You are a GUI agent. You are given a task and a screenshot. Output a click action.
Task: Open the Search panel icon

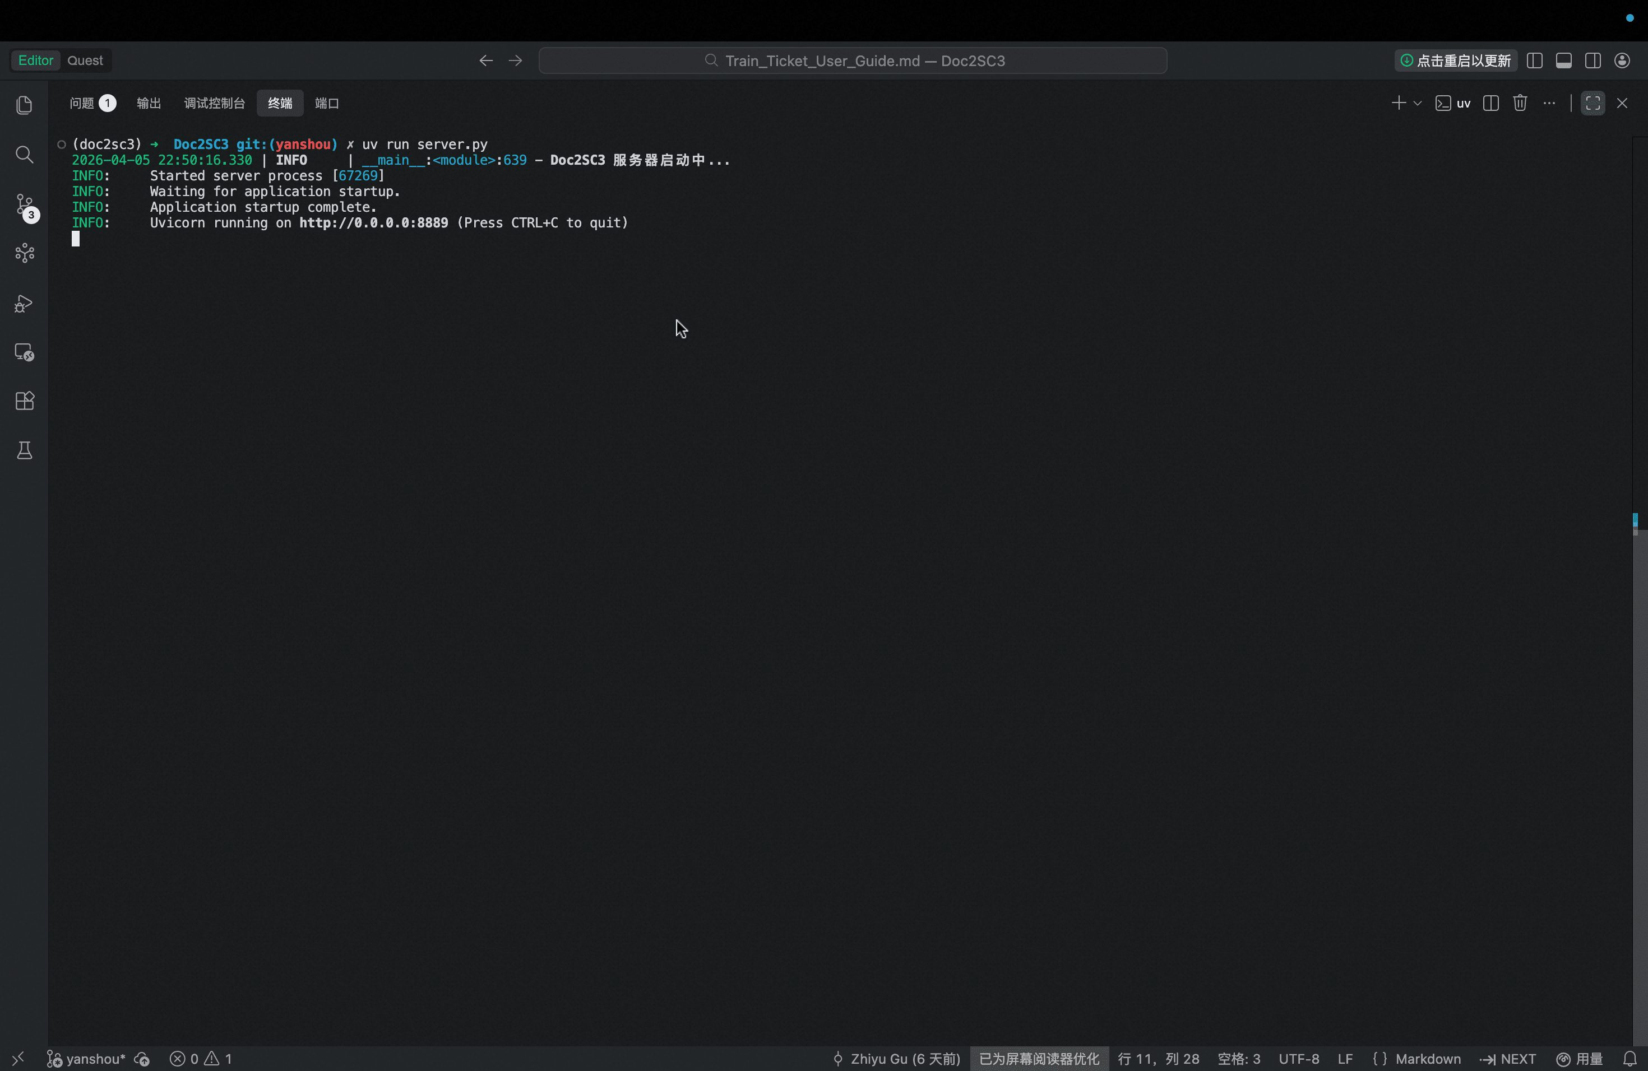pos(24,154)
